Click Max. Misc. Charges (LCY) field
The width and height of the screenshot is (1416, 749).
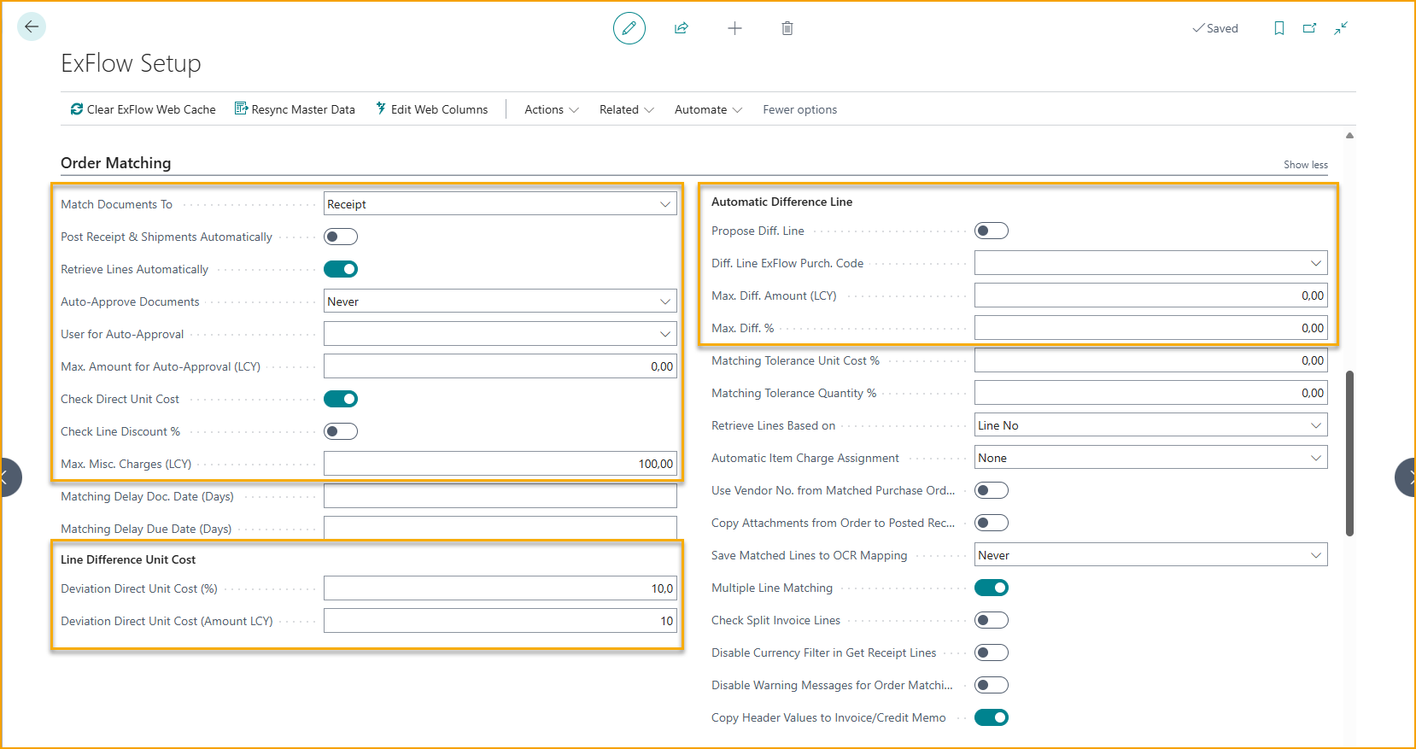[x=500, y=464]
